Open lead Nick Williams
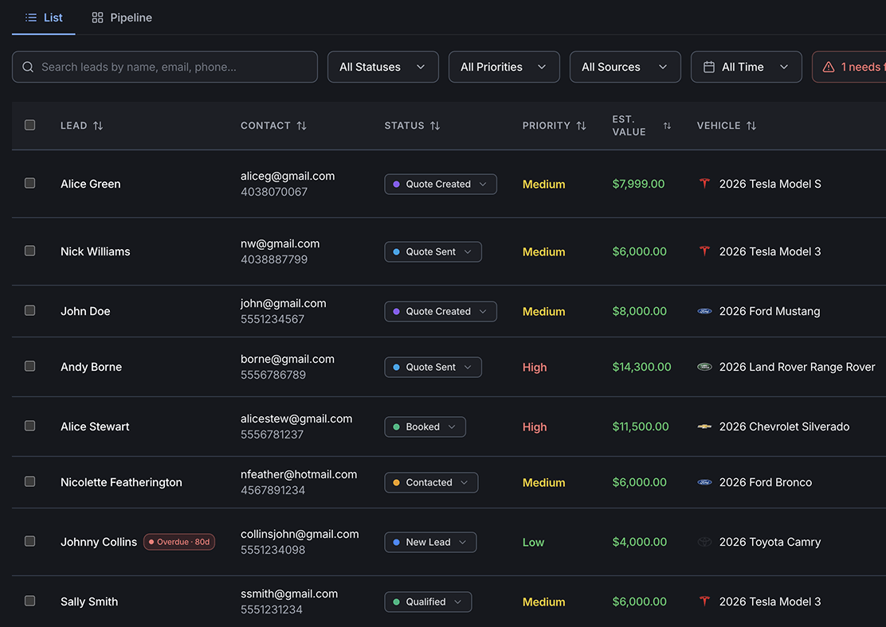The height and width of the screenshot is (627, 886). (x=95, y=251)
